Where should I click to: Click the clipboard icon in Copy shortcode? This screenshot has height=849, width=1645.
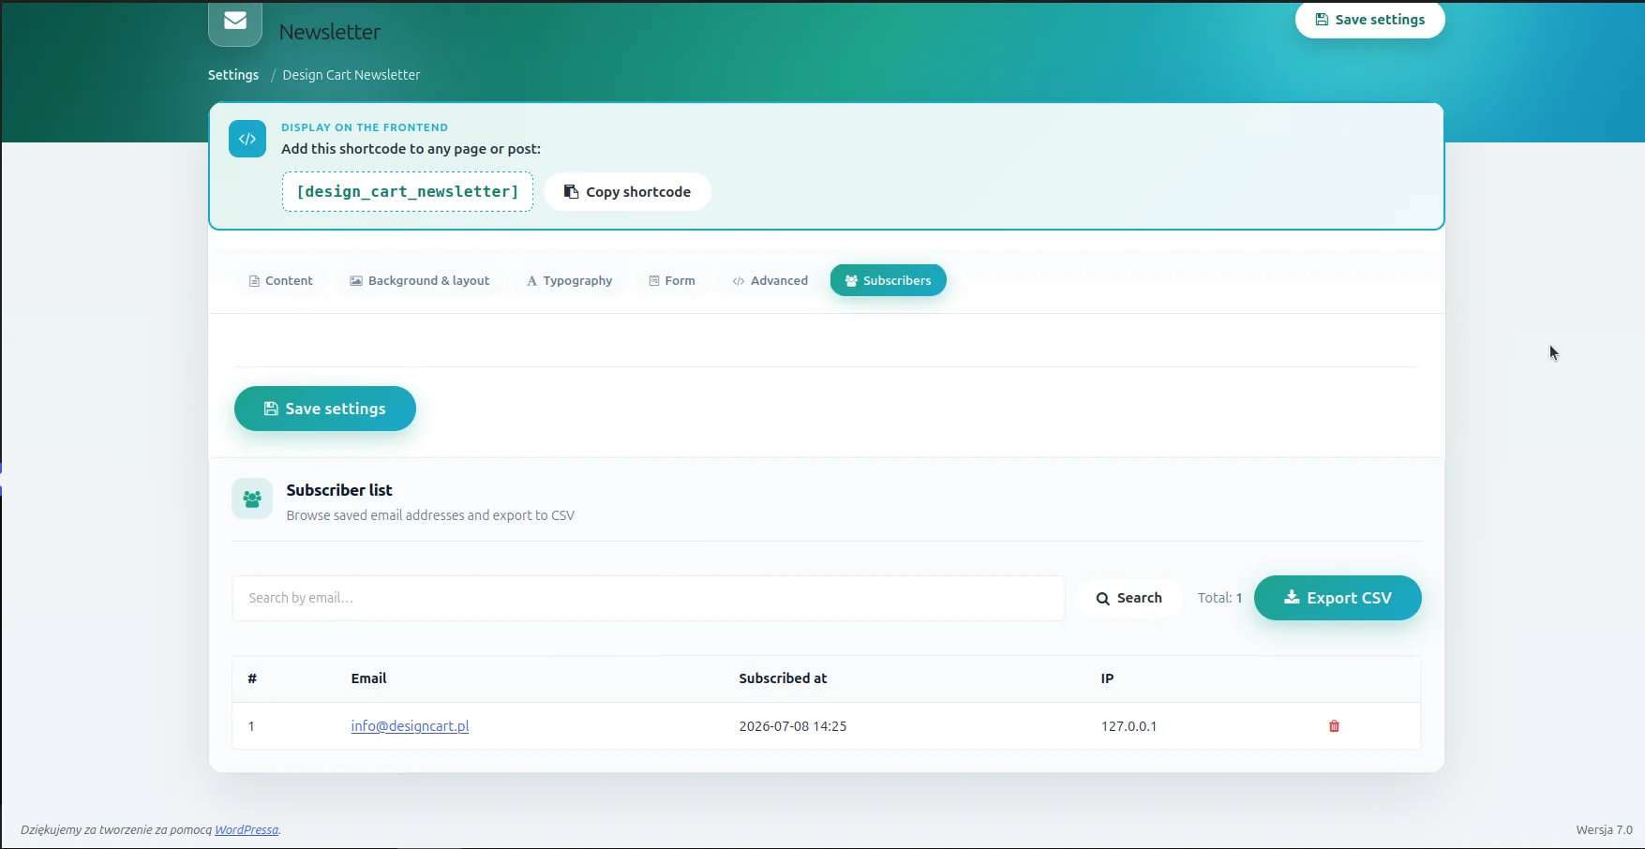(571, 191)
